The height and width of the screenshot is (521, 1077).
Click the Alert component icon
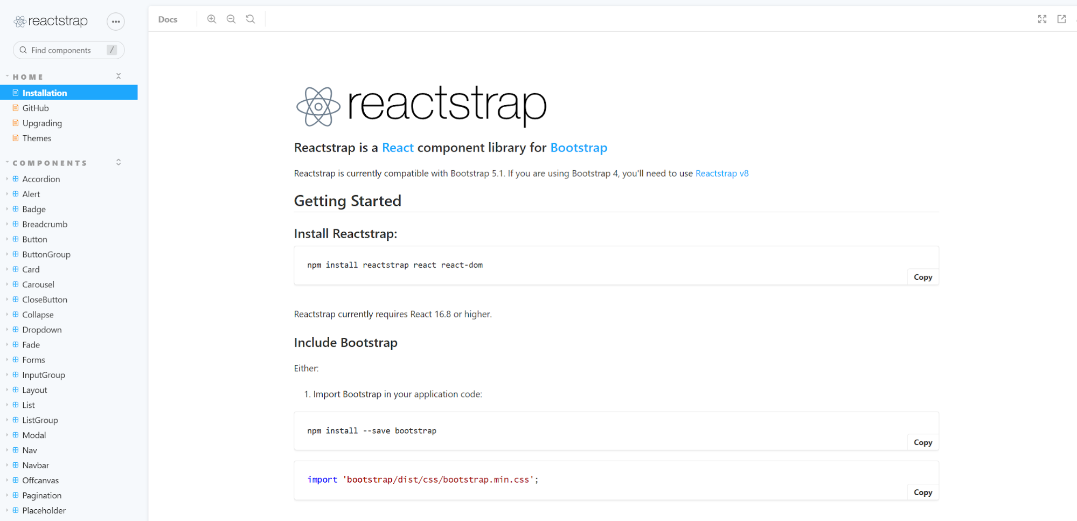click(x=16, y=194)
